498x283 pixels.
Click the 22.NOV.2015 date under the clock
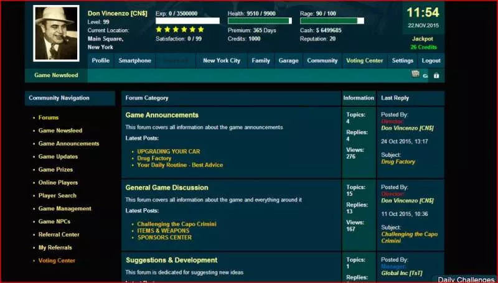coord(423,26)
